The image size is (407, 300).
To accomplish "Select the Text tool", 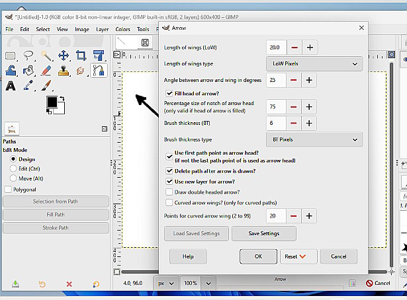I will [x=11, y=85].
